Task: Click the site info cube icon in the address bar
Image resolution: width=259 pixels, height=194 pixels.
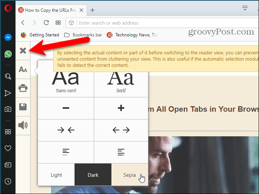Action: (x=71, y=23)
